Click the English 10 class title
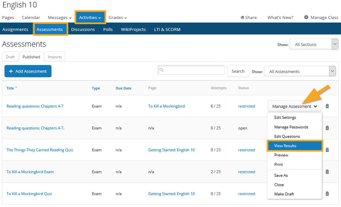Image resolution: width=341 pixels, height=207 pixels. coord(19,5)
